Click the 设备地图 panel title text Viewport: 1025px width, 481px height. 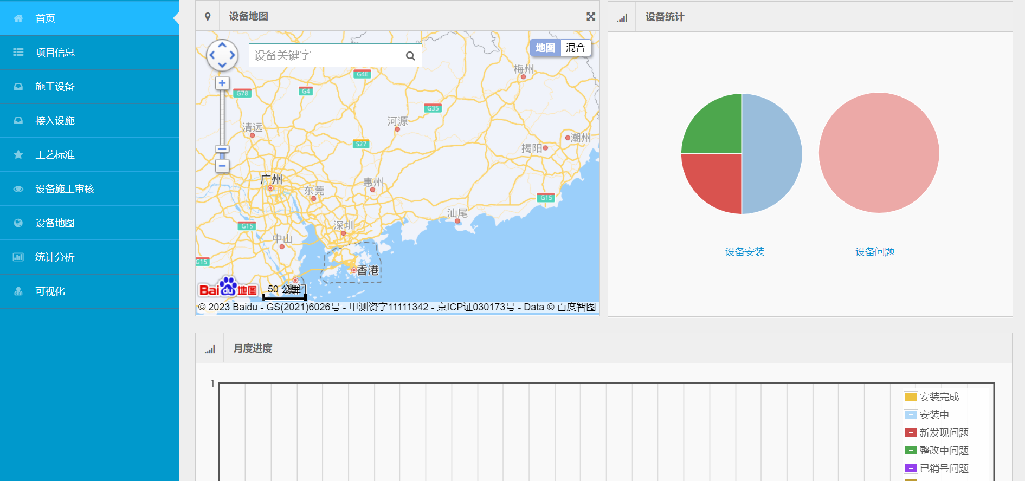point(248,16)
